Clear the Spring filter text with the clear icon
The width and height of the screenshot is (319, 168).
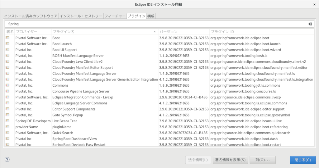click(x=310, y=24)
